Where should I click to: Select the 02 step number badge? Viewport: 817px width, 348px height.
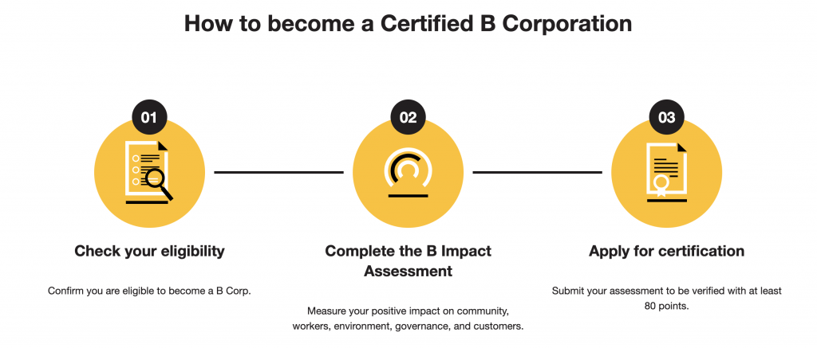pos(408,118)
